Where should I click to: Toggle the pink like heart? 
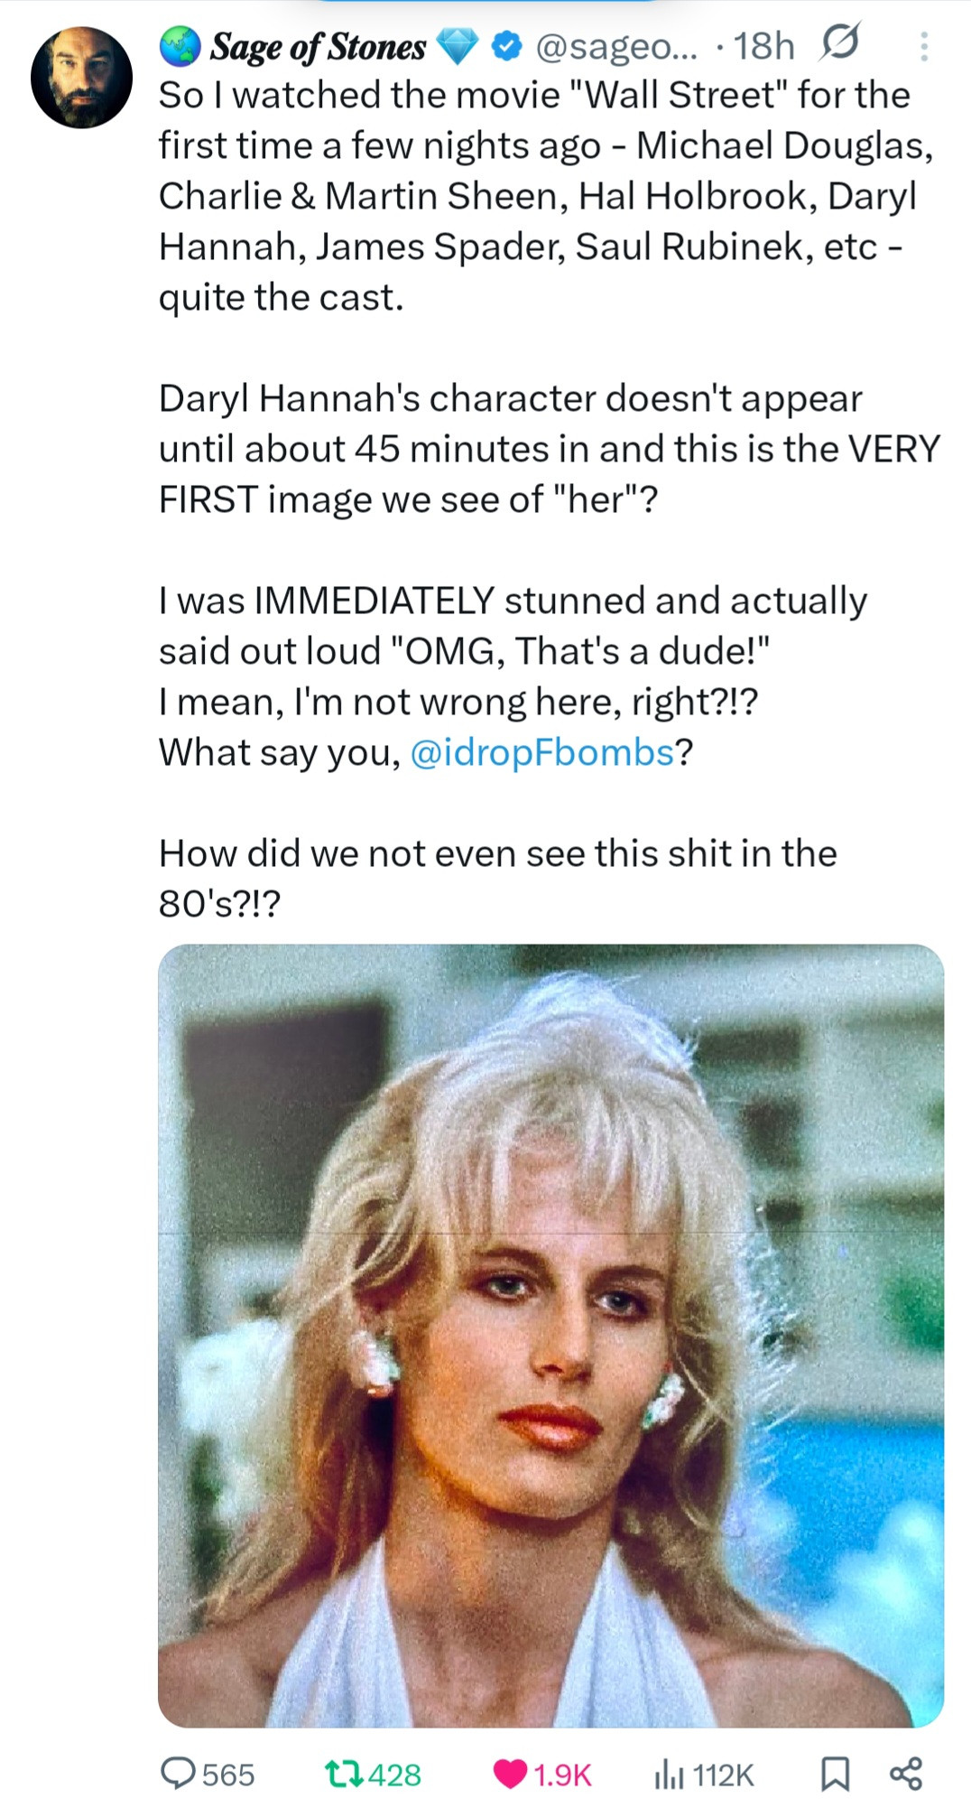tap(511, 1774)
